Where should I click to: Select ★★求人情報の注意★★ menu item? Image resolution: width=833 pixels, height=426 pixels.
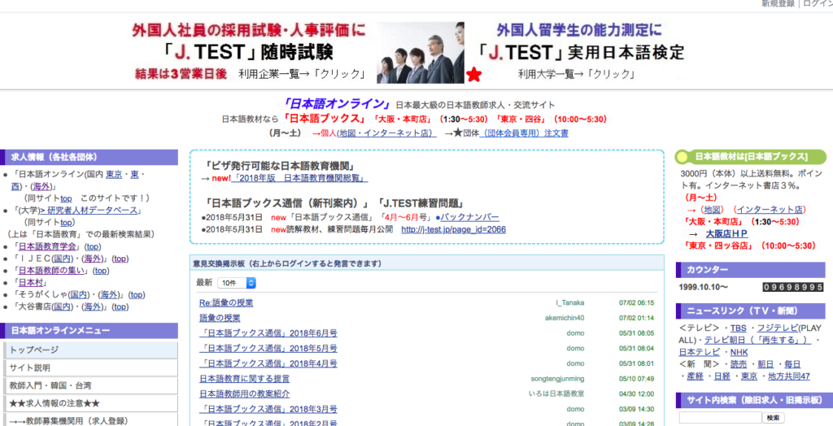[89, 403]
